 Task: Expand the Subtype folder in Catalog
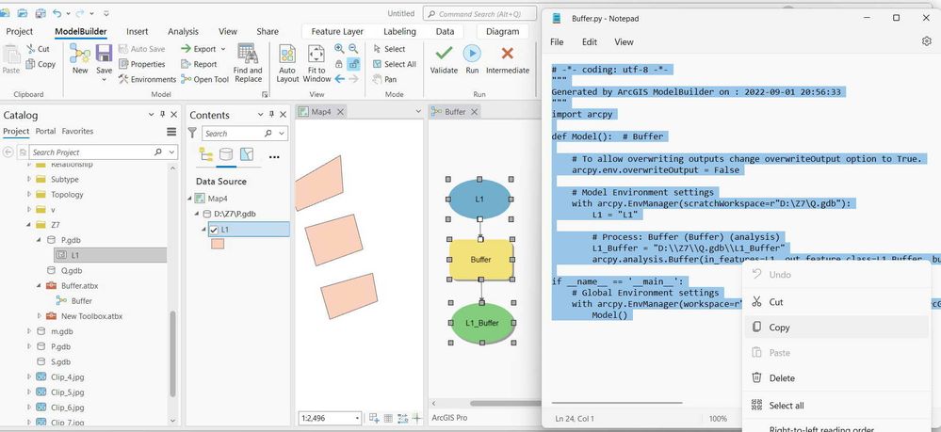[x=29, y=179]
